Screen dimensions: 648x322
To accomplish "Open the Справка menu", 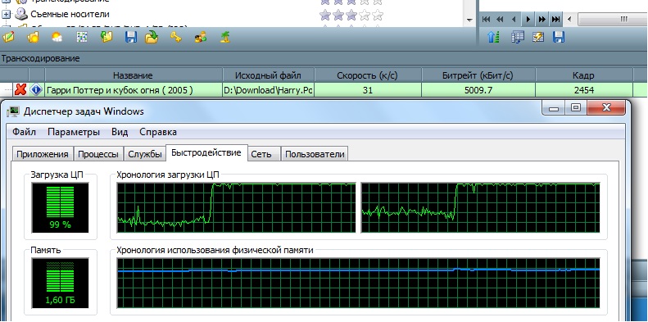I will click(x=158, y=132).
